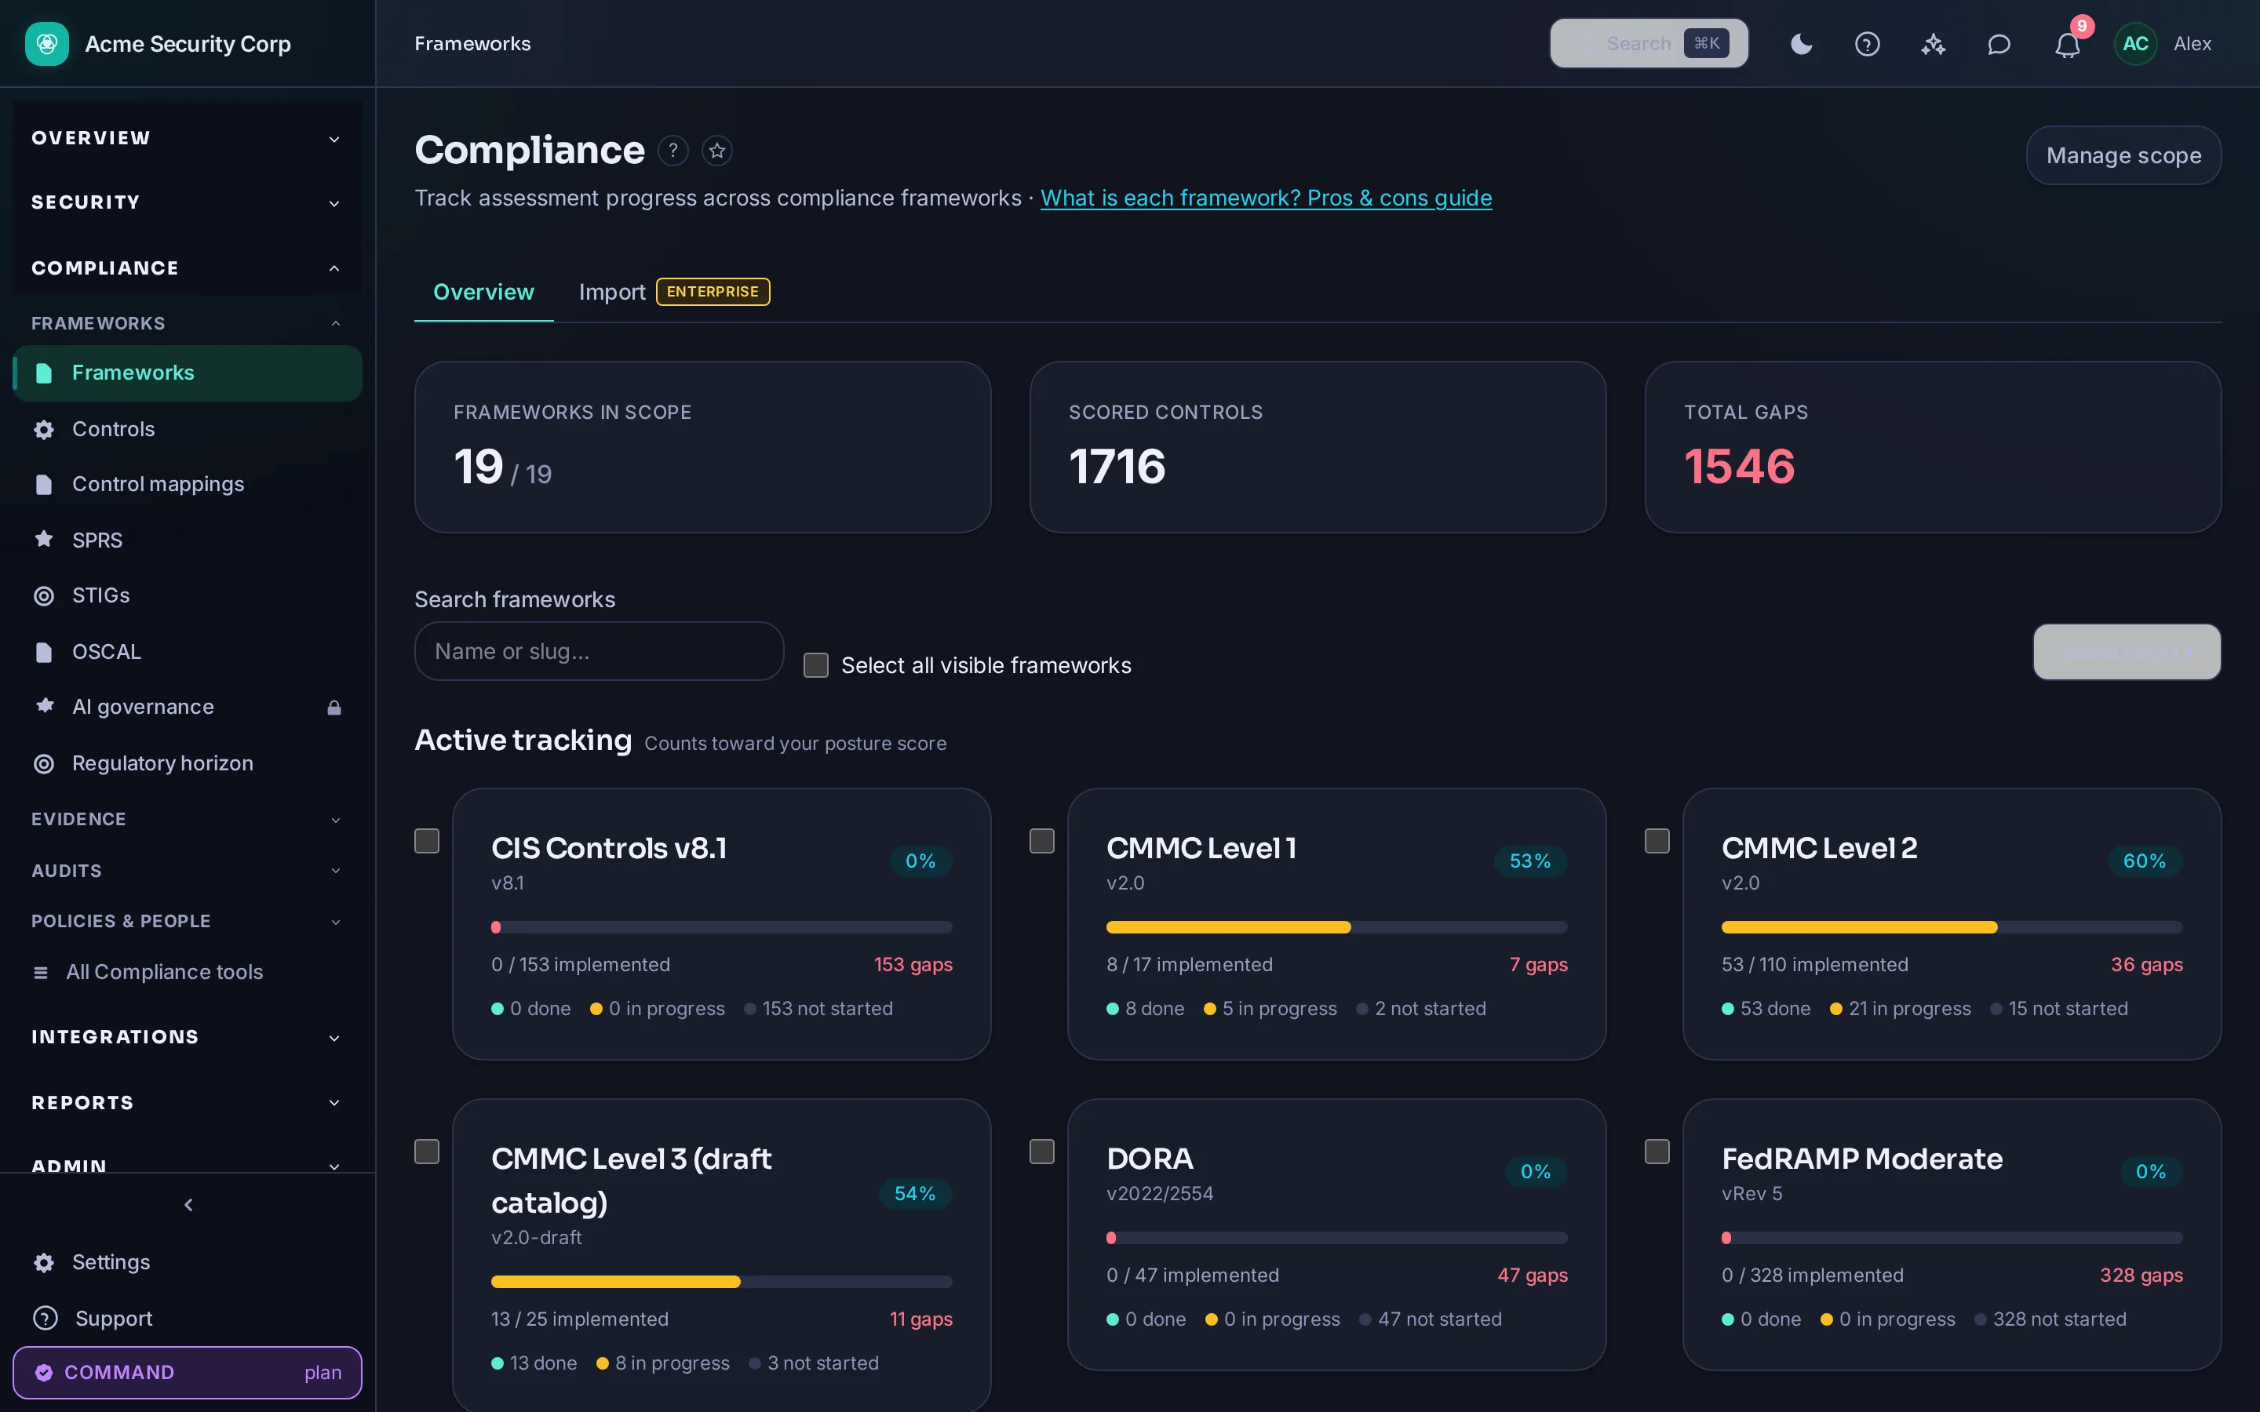Click the ENTERPRISE badge on Import
This screenshot has height=1412, width=2260.
coord(713,291)
